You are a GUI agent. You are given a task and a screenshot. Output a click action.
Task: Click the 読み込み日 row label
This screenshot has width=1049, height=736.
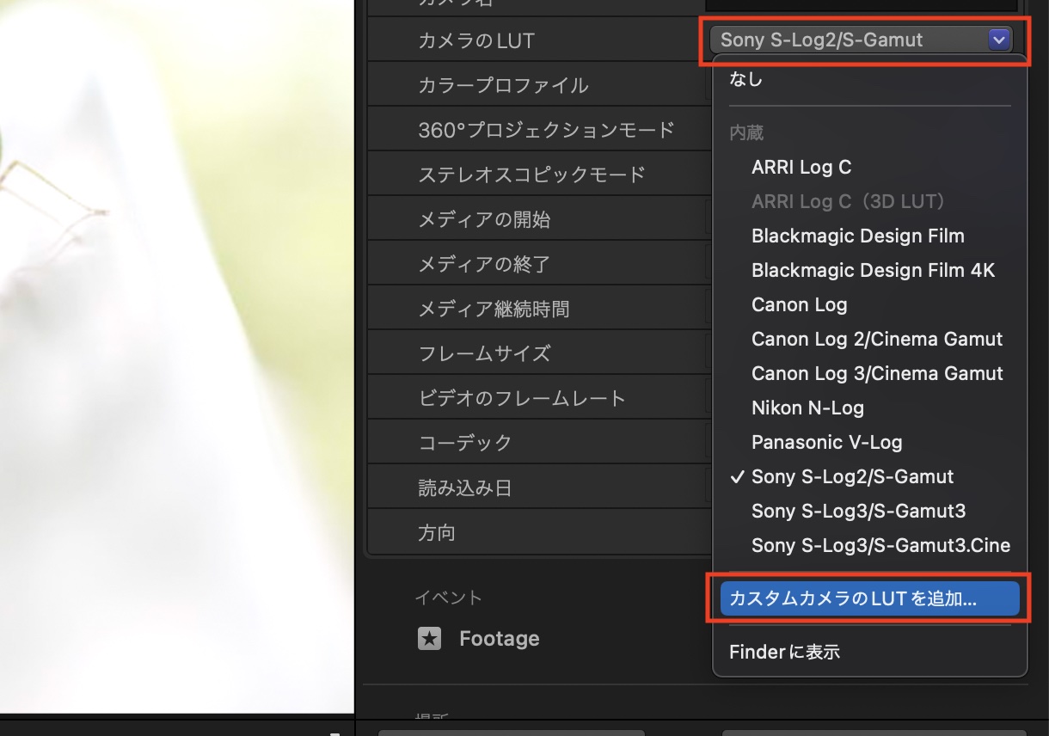click(465, 488)
